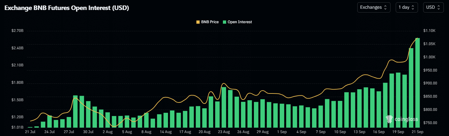Click the $750.00 right axis price label
449x136 pixels.
point(430,123)
